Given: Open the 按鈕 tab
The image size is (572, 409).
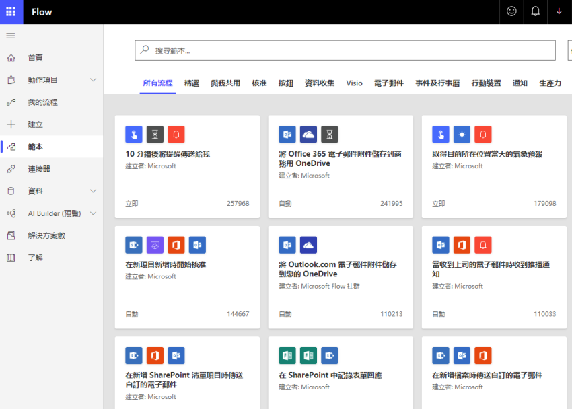Looking at the screenshot, I should [x=286, y=83].
